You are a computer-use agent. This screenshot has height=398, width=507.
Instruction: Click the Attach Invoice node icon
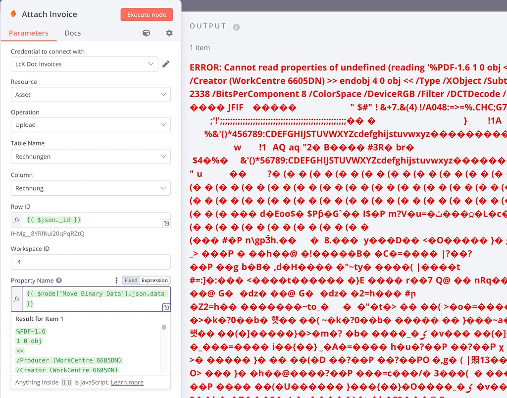pyautogui.click(x=13, y=14)
